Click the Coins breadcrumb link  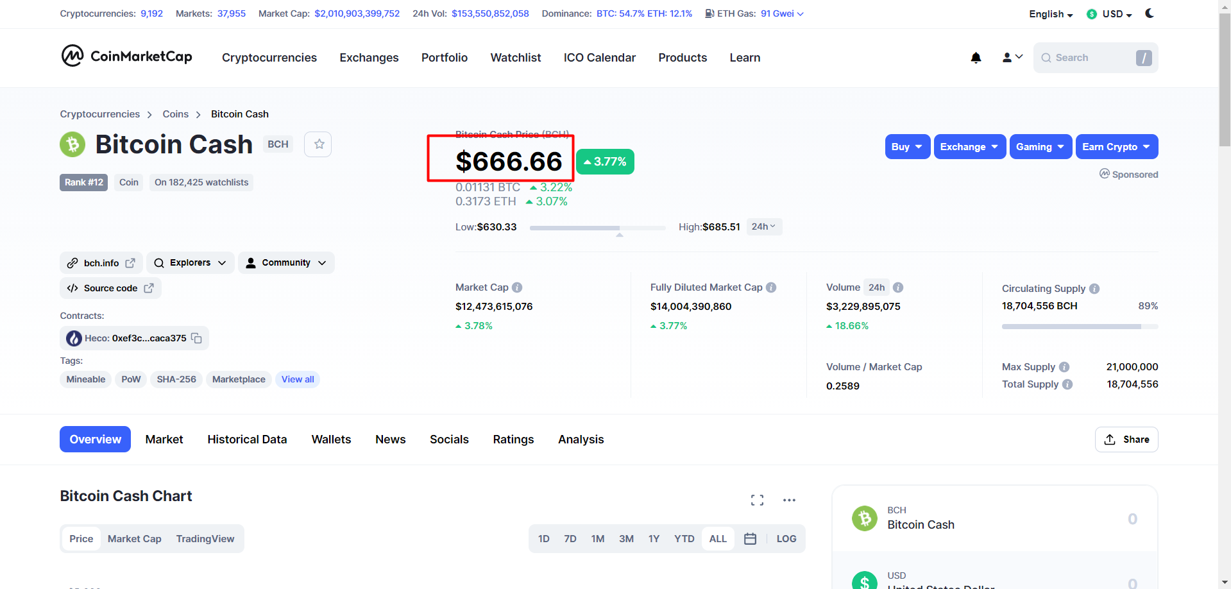pyautogui.click(x=175, y=114)
